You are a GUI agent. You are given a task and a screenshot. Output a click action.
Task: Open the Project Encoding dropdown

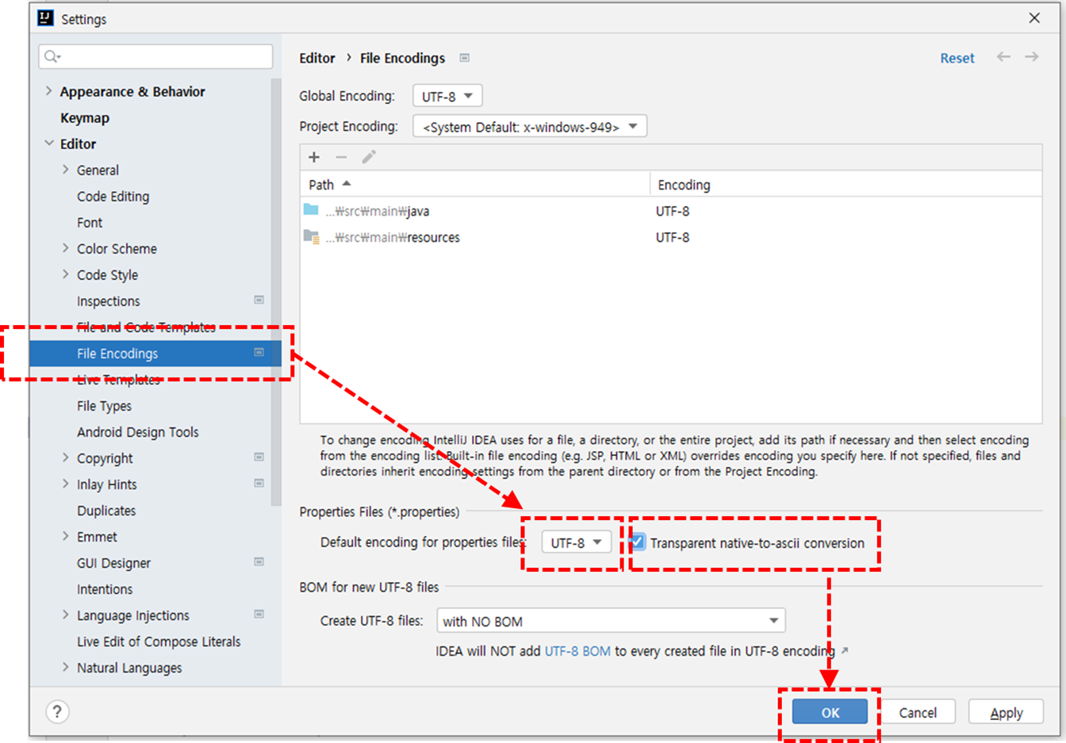tap(530, 126)
